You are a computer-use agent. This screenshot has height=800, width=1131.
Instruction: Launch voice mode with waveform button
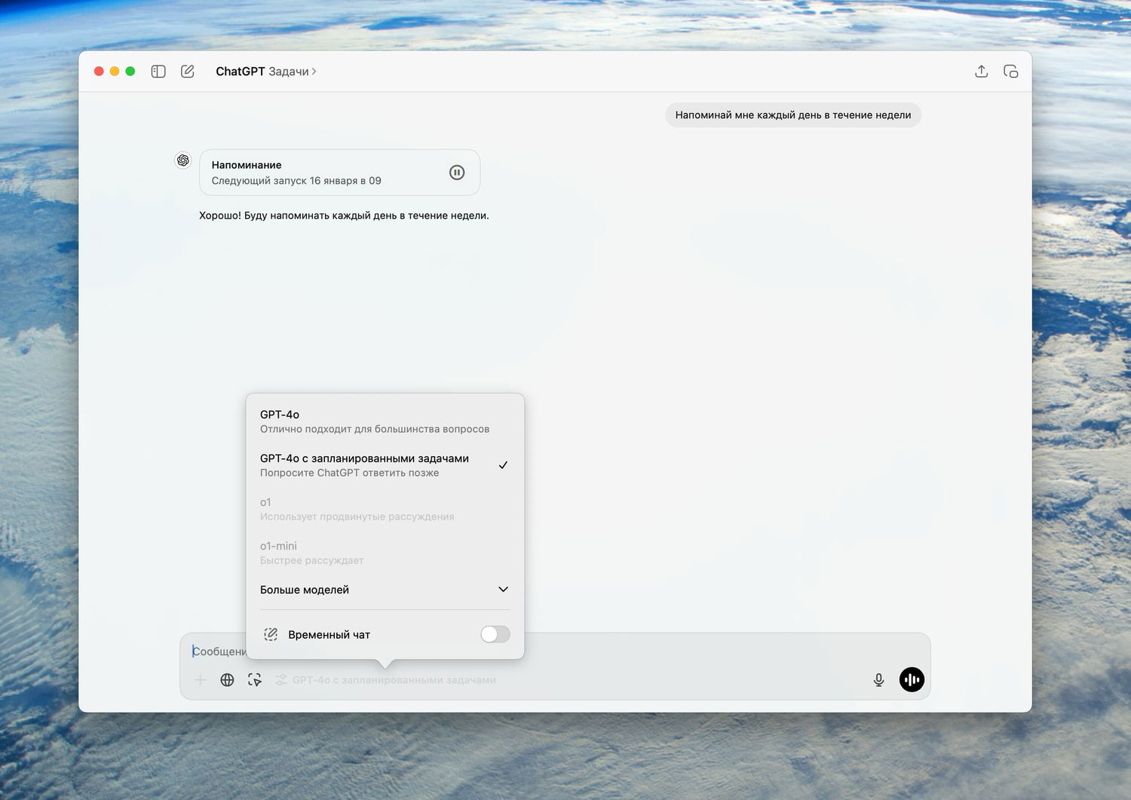pos(912,679)
